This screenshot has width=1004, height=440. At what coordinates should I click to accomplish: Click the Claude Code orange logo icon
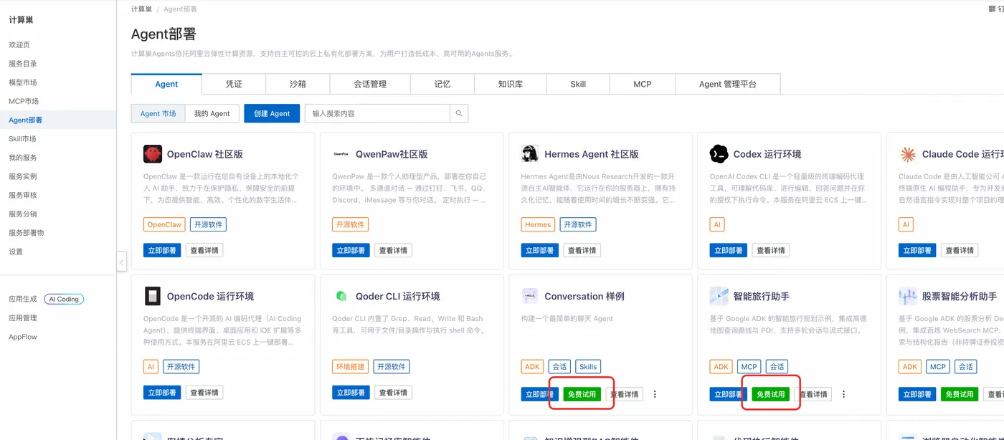(x=908, y=154)
